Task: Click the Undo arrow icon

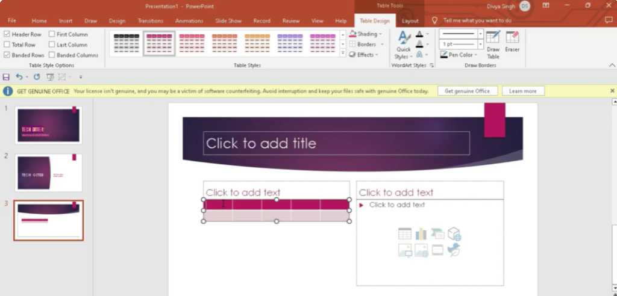Action: [19, 77]
